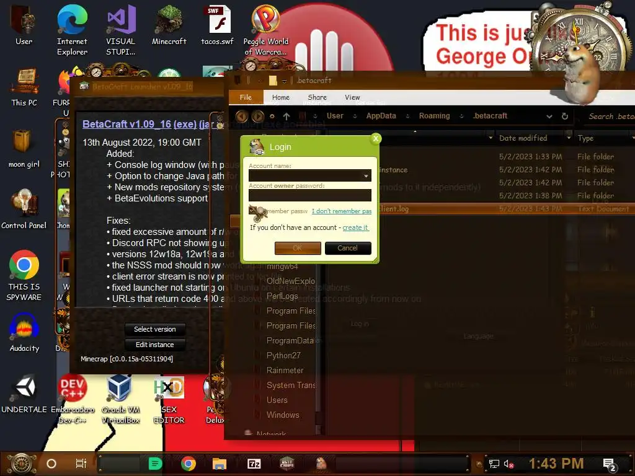Open the moon girl folder icon

click(x=24, y=148)
